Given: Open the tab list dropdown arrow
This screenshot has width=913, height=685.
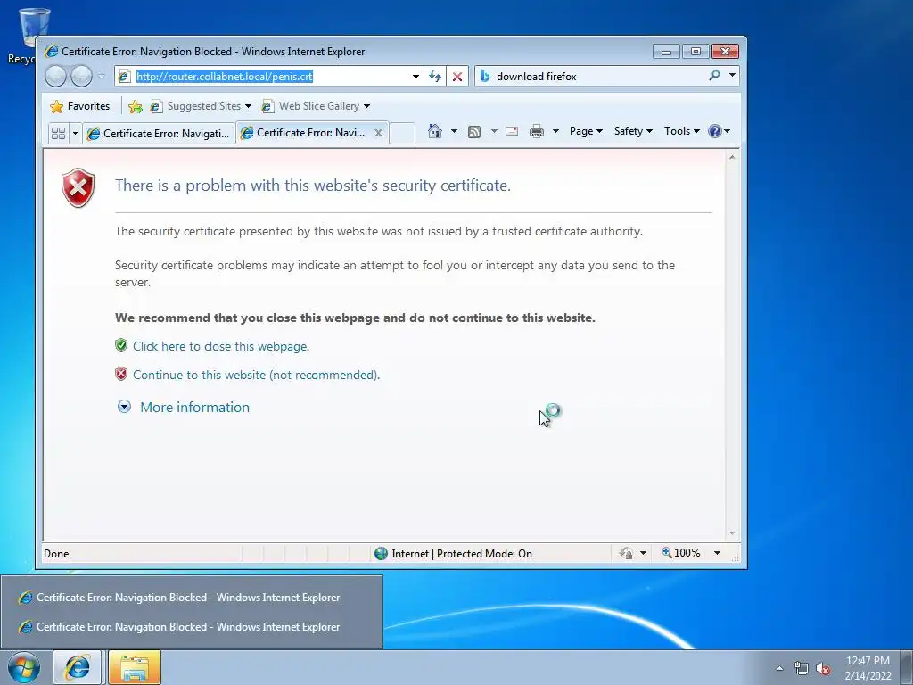Looking at the screenshot, I should coord(75,134).
